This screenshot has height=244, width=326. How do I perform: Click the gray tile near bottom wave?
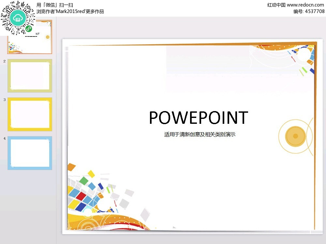click(145, 214)
